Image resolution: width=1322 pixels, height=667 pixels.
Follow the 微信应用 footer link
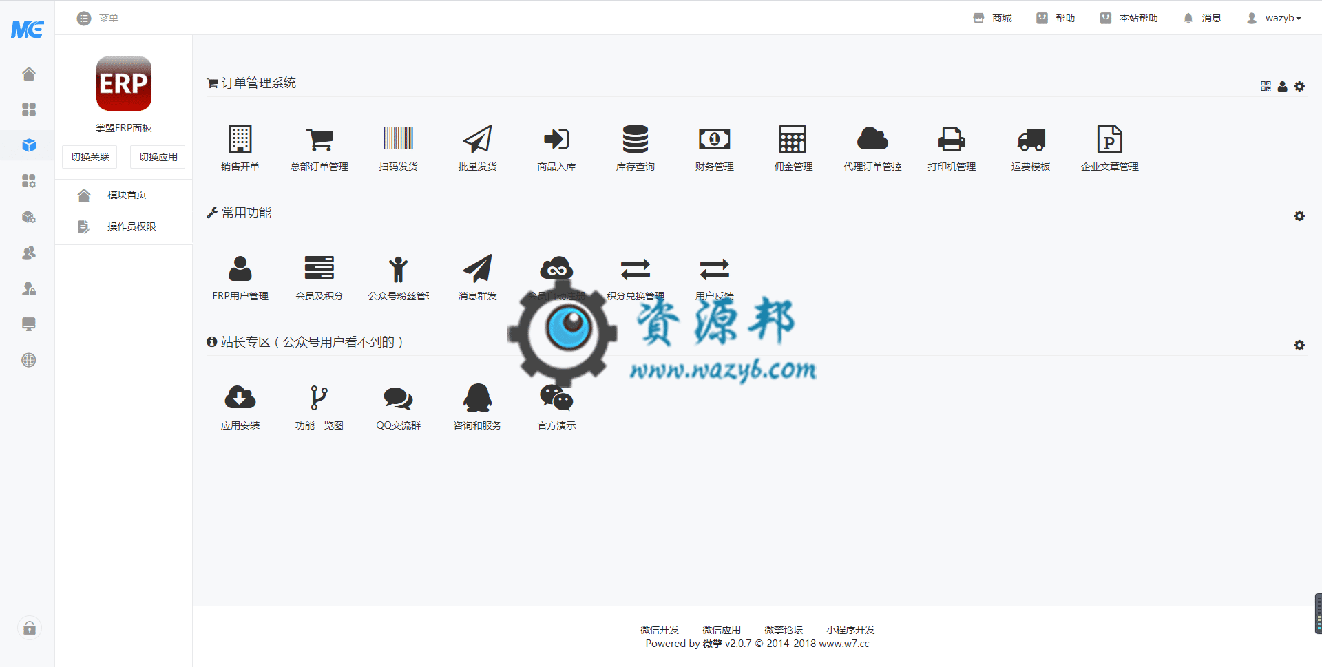click(722, 630)
